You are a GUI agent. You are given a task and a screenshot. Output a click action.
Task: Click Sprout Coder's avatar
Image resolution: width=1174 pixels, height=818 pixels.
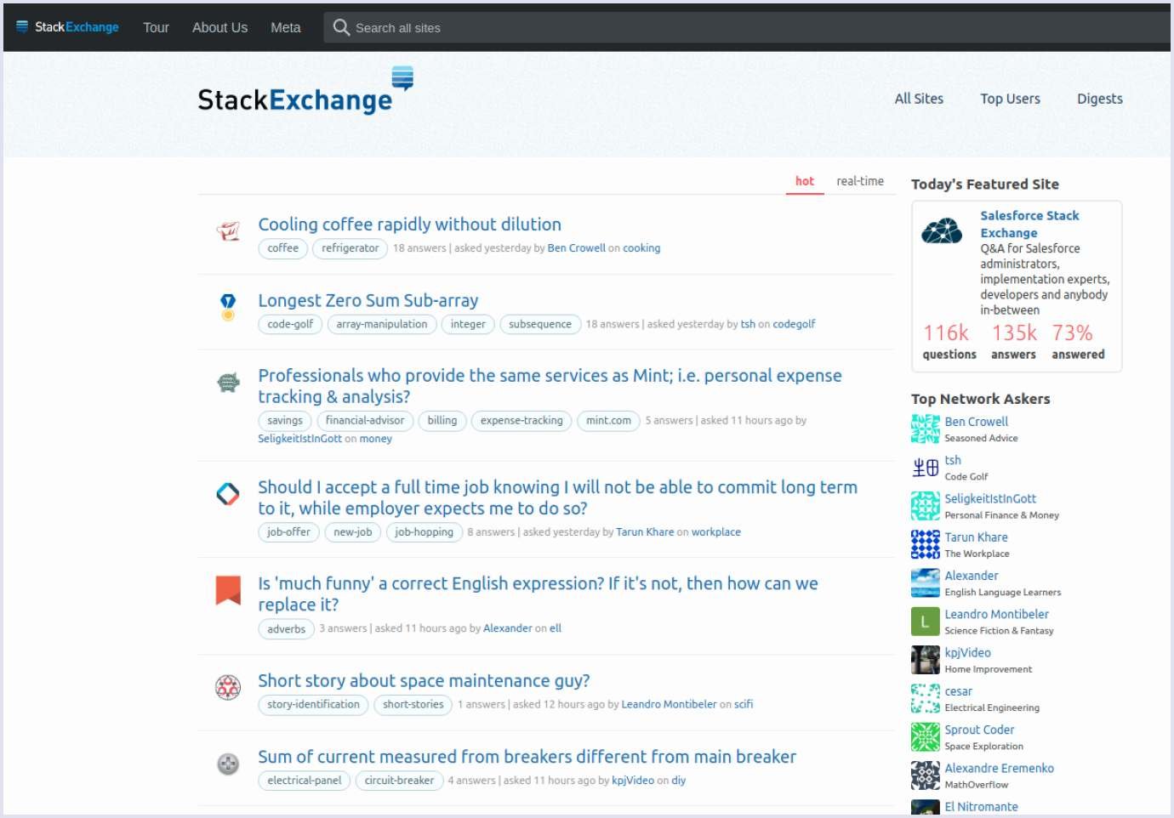tap(926, 737)
